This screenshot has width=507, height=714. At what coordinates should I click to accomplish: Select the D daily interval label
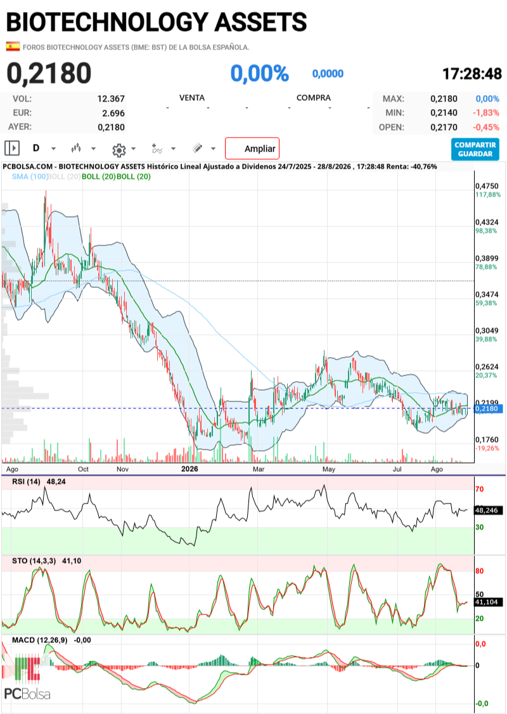[36, 148]
